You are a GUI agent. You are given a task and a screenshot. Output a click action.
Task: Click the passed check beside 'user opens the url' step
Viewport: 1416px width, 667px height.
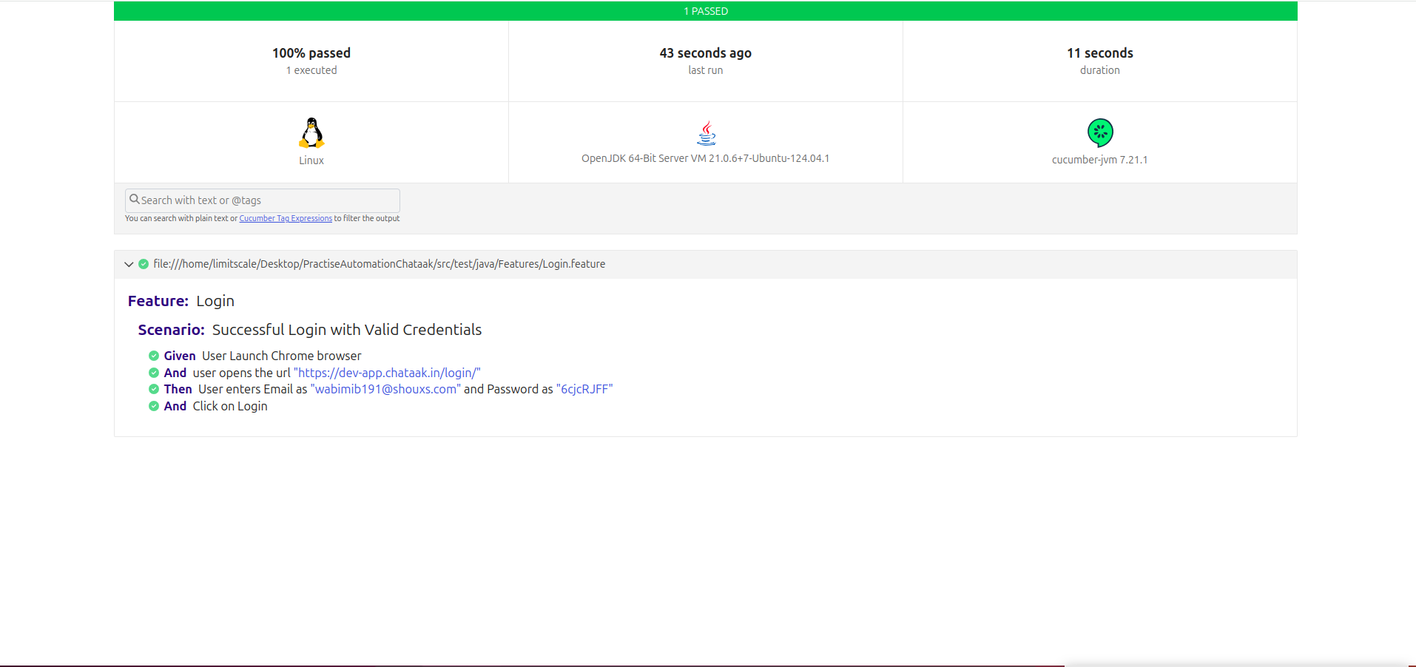(154, 373)
